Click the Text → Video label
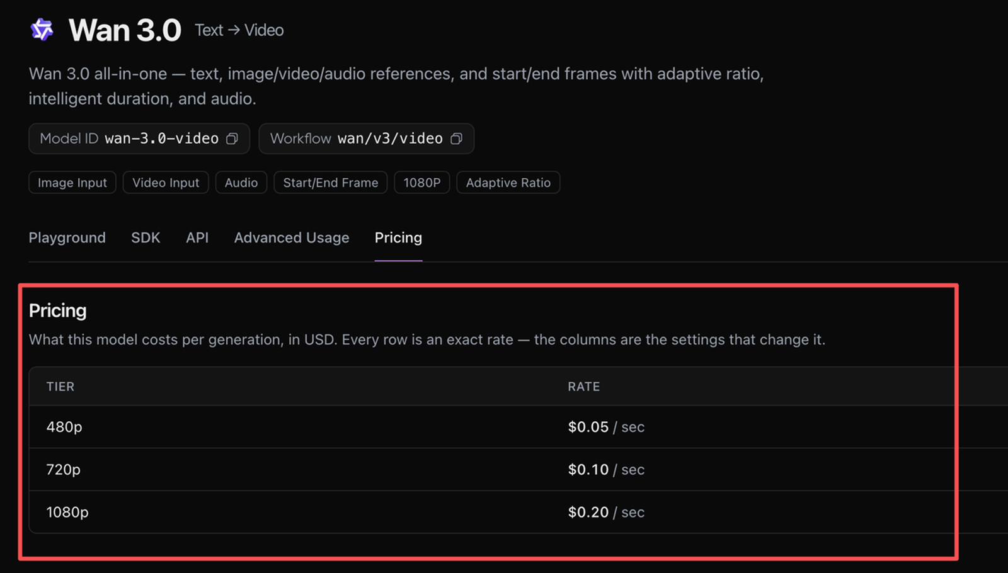Image resolution: width=1008 pixels, height=573 pixels. [x=239, y=30]
